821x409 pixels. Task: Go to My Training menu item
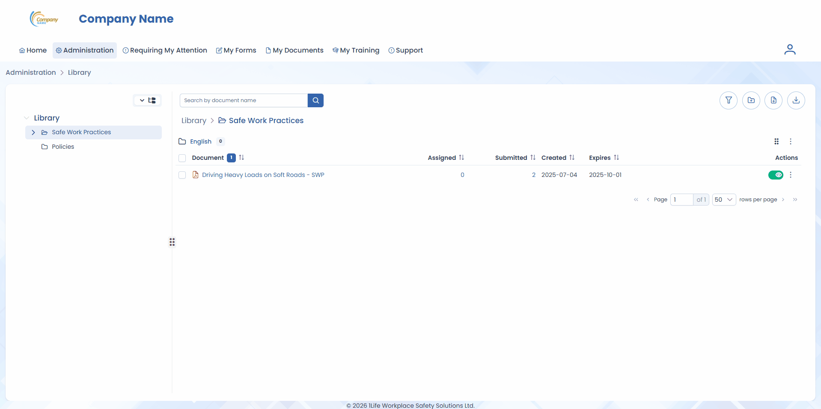pos(356,50)
